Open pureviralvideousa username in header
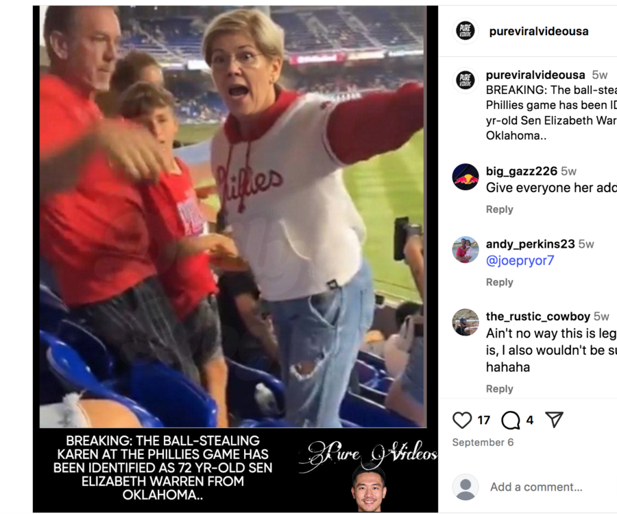 click(539, 32)
